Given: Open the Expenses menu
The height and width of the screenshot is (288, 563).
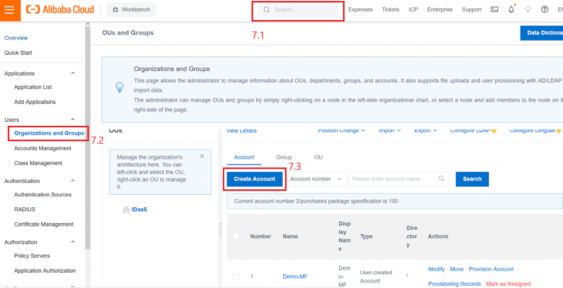Looking at the screenshot, I should tap(360, 10).
